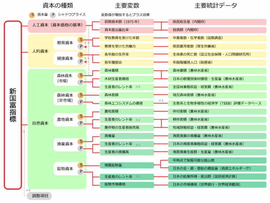Select the 資本の種類 column heading
Screen dimensions: 270x203
click(x=58, y=6)
